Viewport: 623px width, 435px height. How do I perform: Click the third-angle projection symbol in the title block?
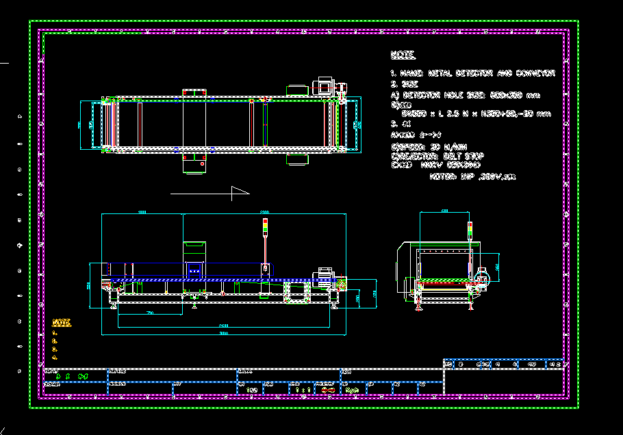(x=328, y=389)
